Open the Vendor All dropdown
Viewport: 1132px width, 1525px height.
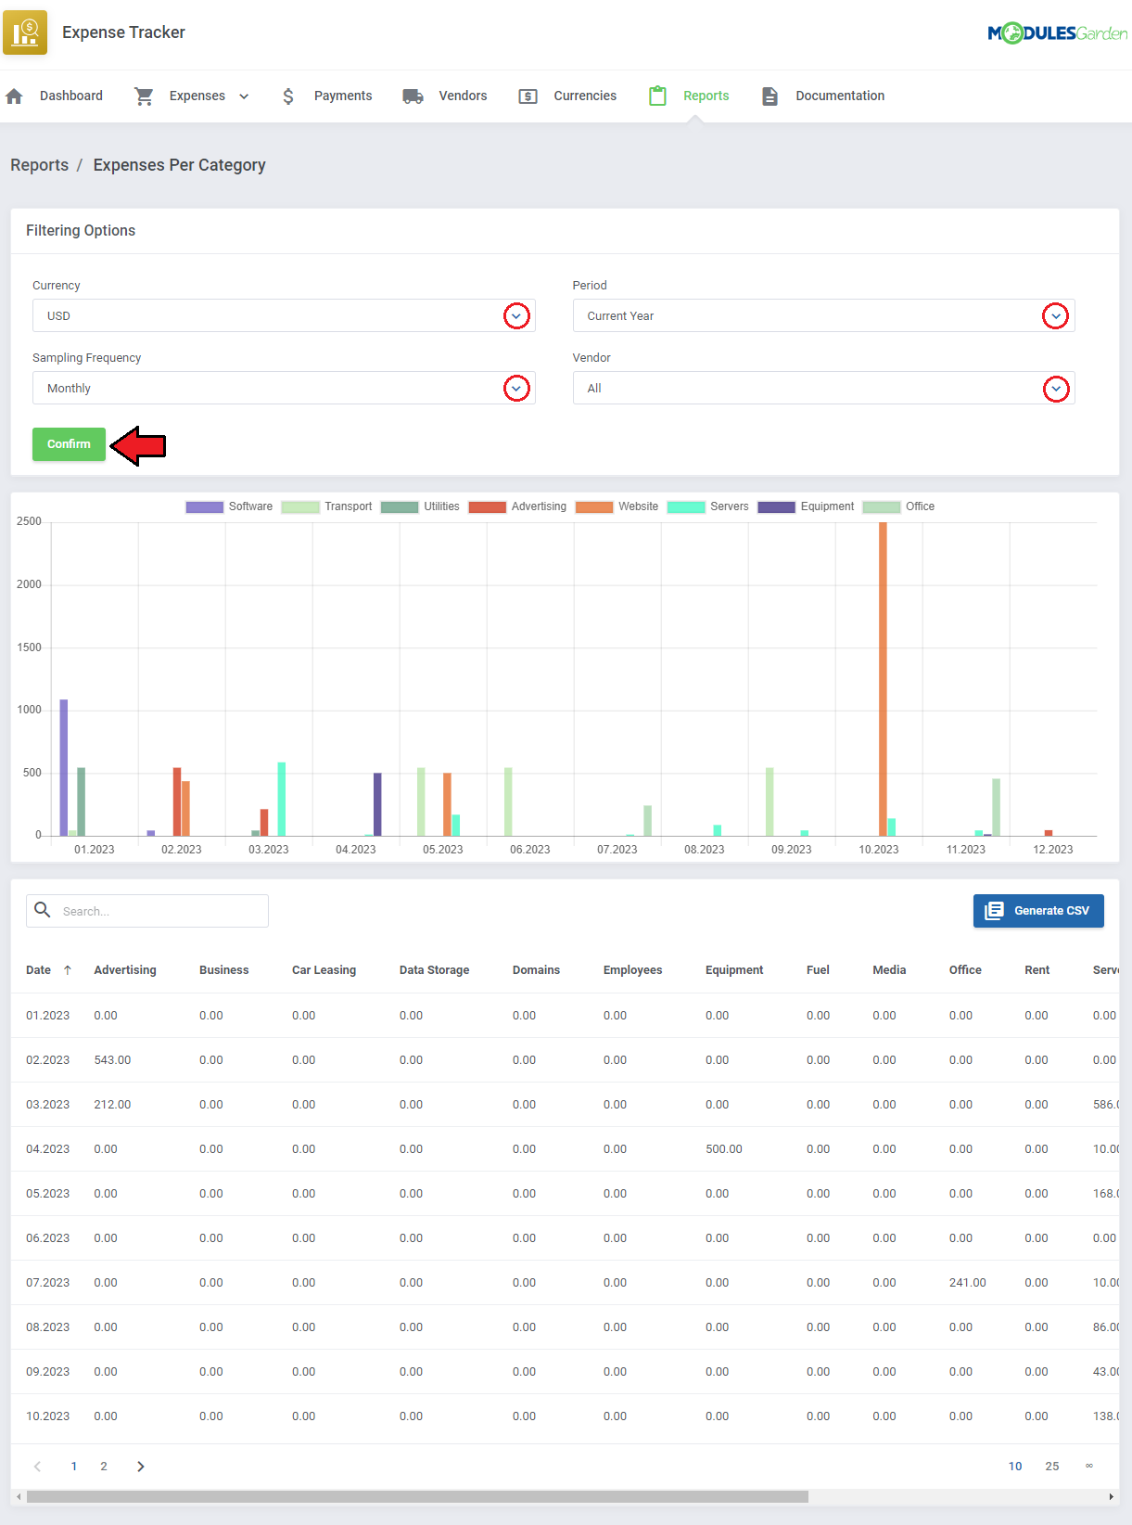pyautogui.click(x=823, y=388)
